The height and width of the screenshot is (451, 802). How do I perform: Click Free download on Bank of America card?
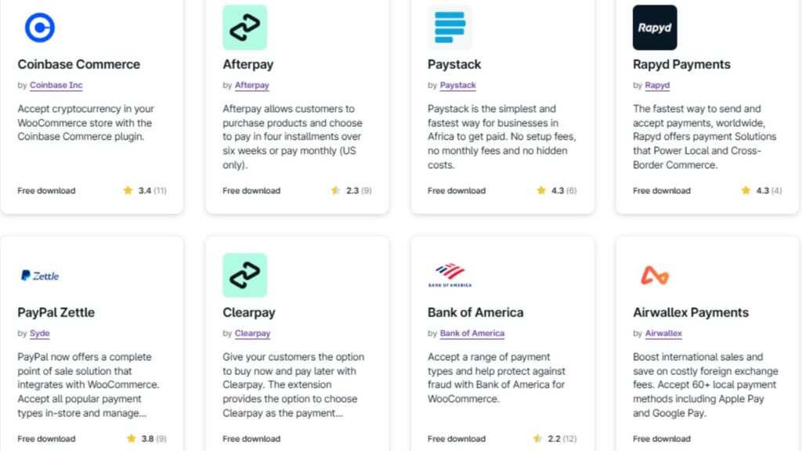click(457, 438)
